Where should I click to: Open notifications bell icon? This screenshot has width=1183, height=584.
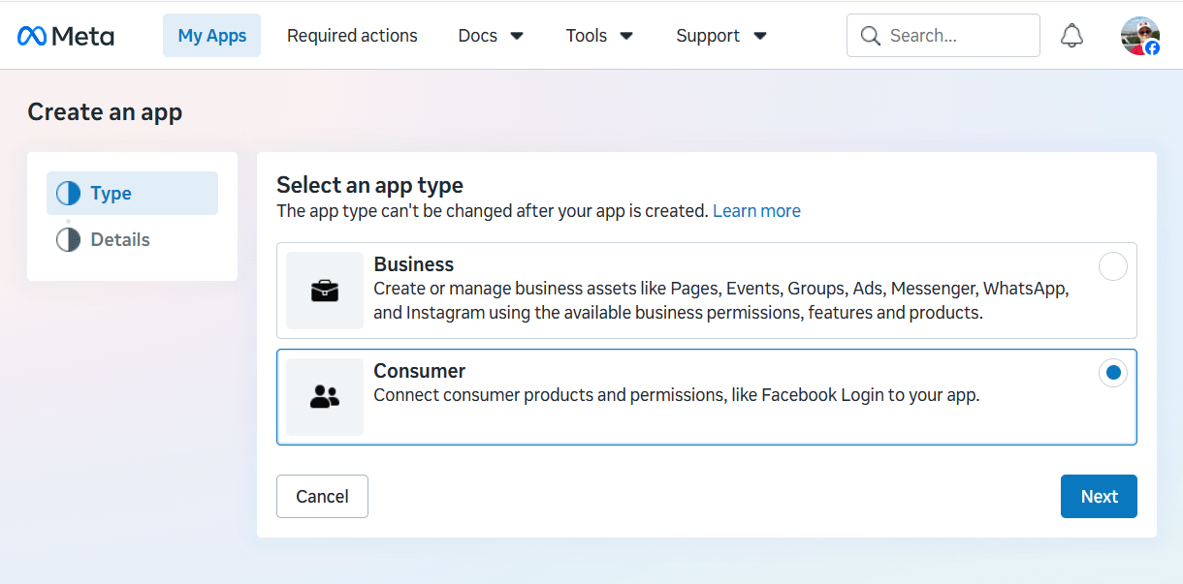pyautogui.click(x=1071, y=36)
